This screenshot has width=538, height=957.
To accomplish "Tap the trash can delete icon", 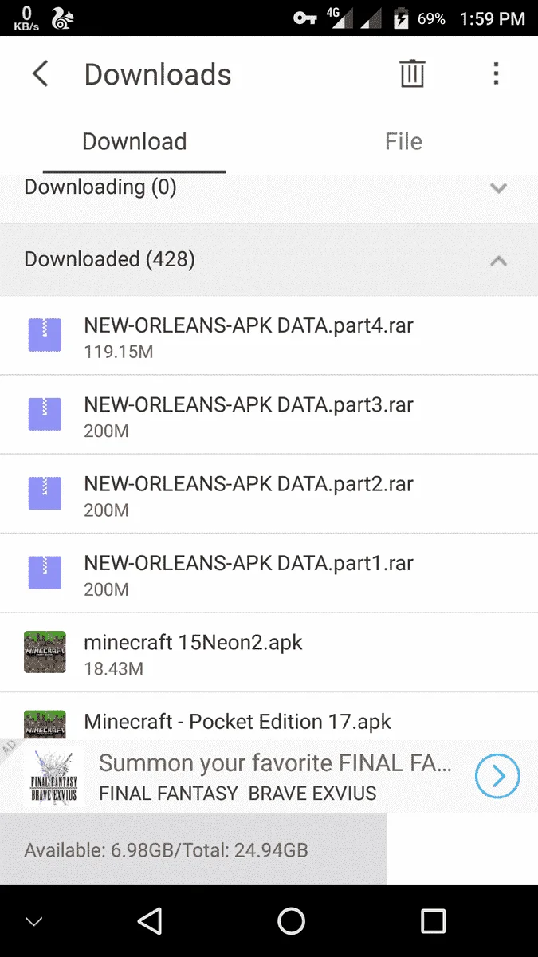I will 412,74.
